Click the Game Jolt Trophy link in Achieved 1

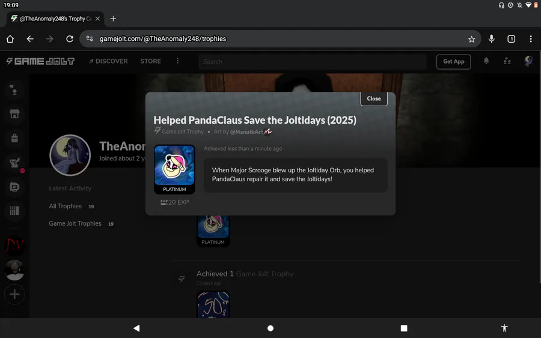tap(264, 274)
